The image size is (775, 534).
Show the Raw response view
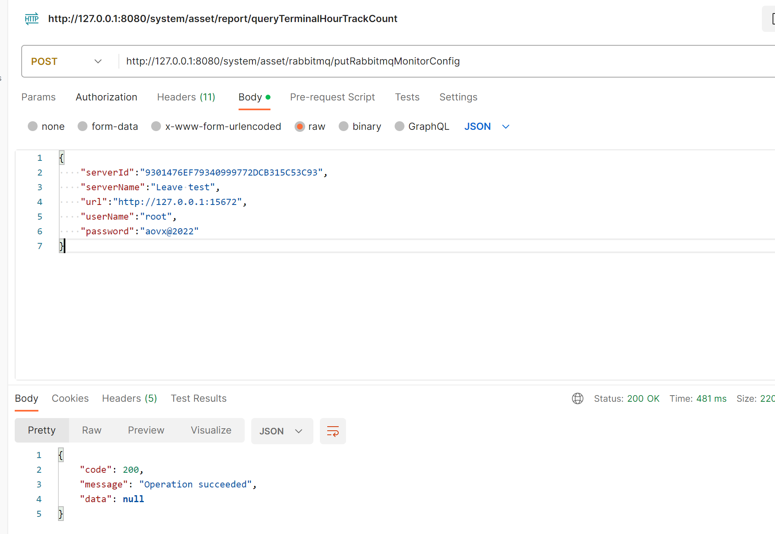92,430
